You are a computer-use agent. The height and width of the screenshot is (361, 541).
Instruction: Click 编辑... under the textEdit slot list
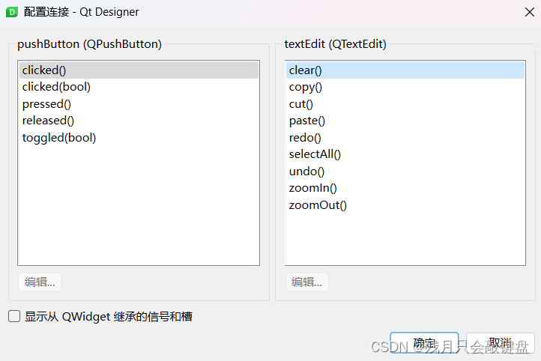tap(306, 282)
